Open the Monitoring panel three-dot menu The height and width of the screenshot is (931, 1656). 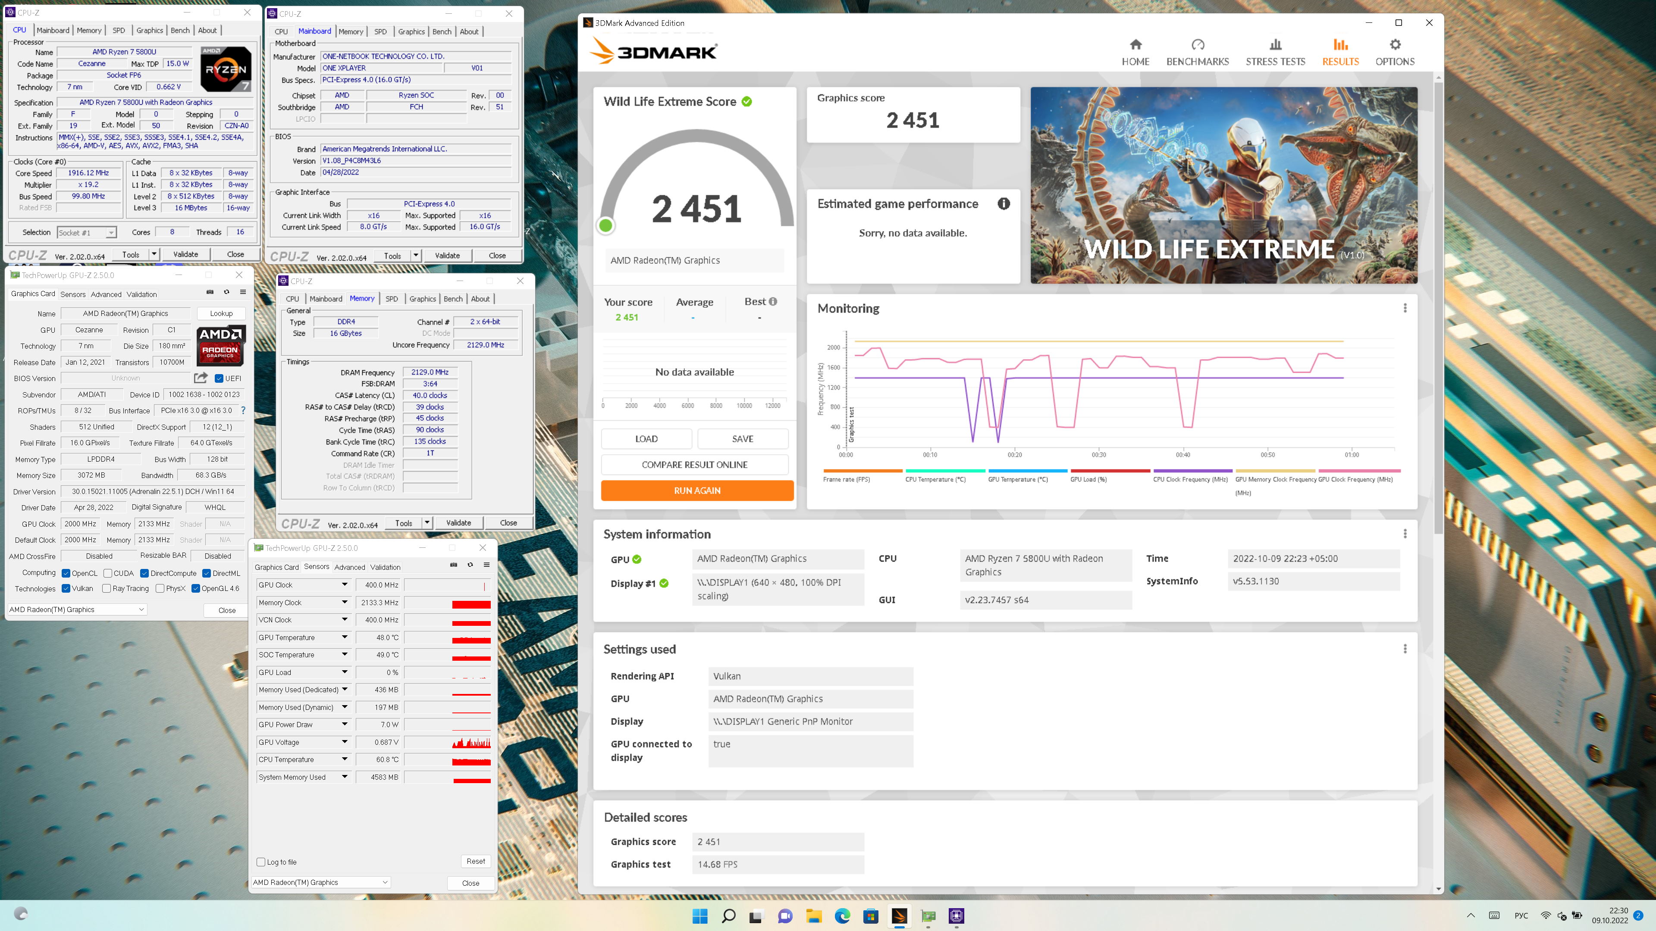[x=1405, y=309]
